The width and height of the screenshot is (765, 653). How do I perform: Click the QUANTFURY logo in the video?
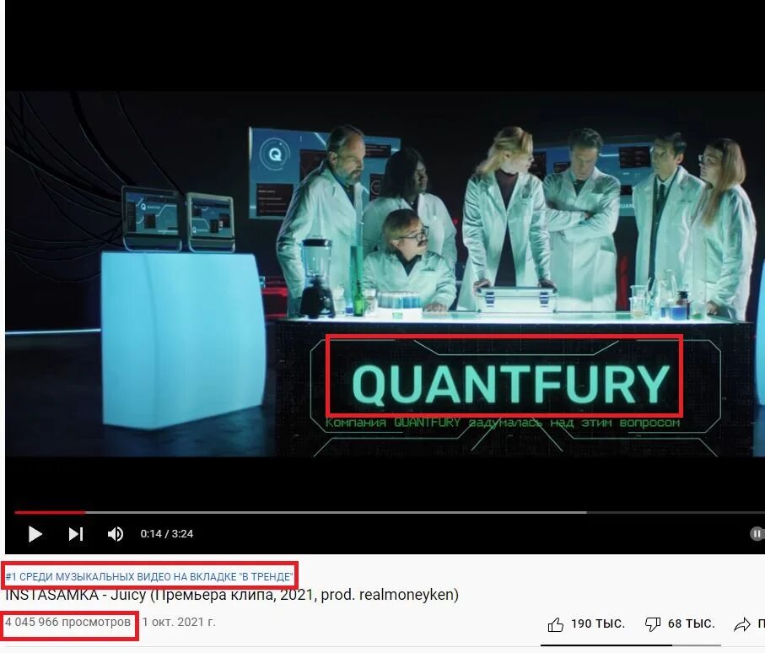[x=510, y=385]
